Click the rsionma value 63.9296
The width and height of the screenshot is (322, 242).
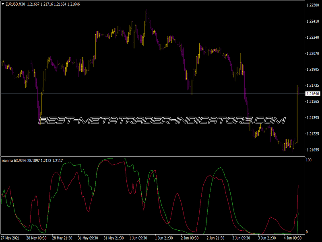tap(20, 161)
